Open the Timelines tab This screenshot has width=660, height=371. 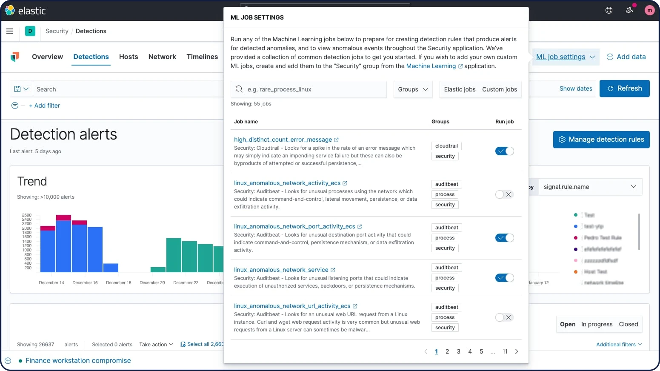(202, 57)
